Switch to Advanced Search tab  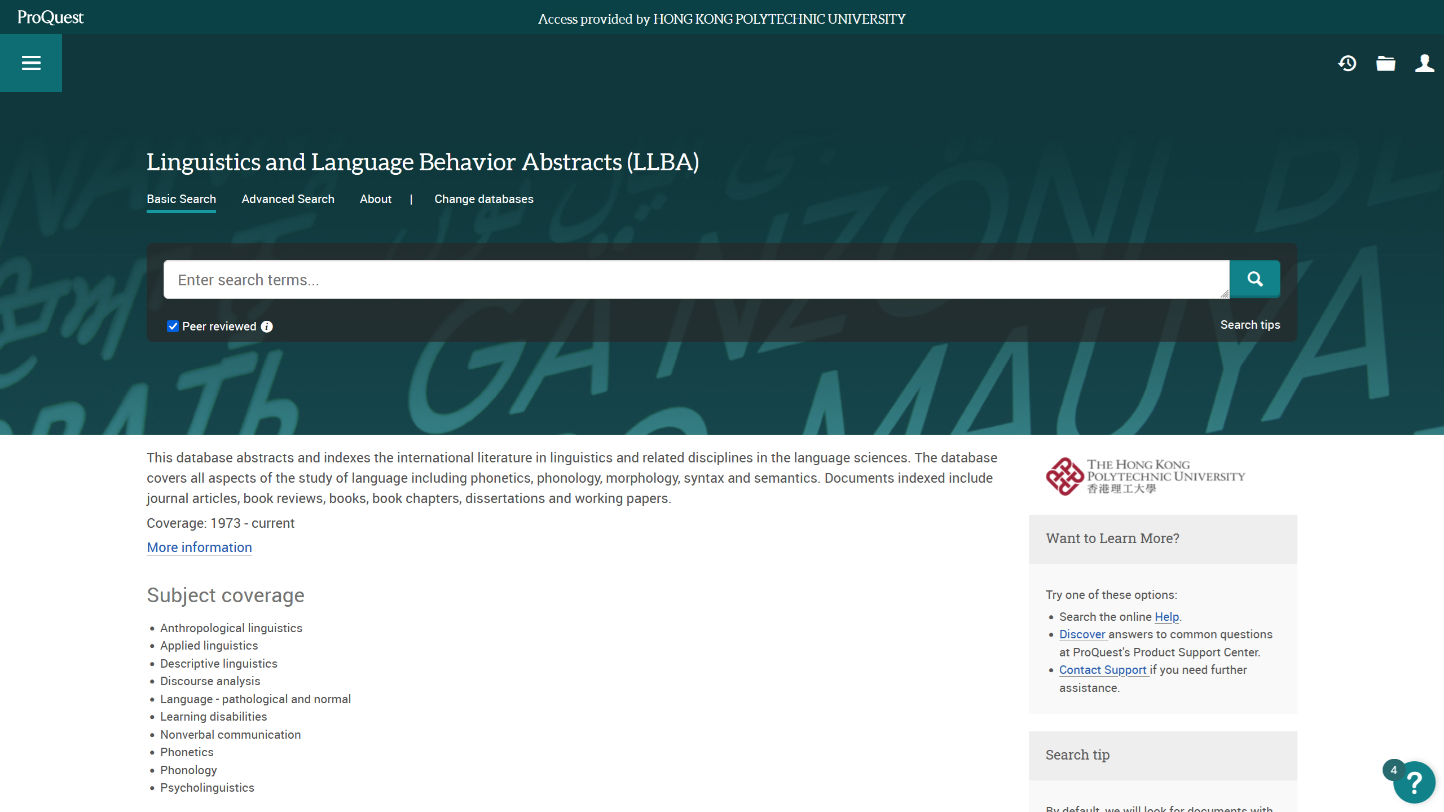click(288, 199)
